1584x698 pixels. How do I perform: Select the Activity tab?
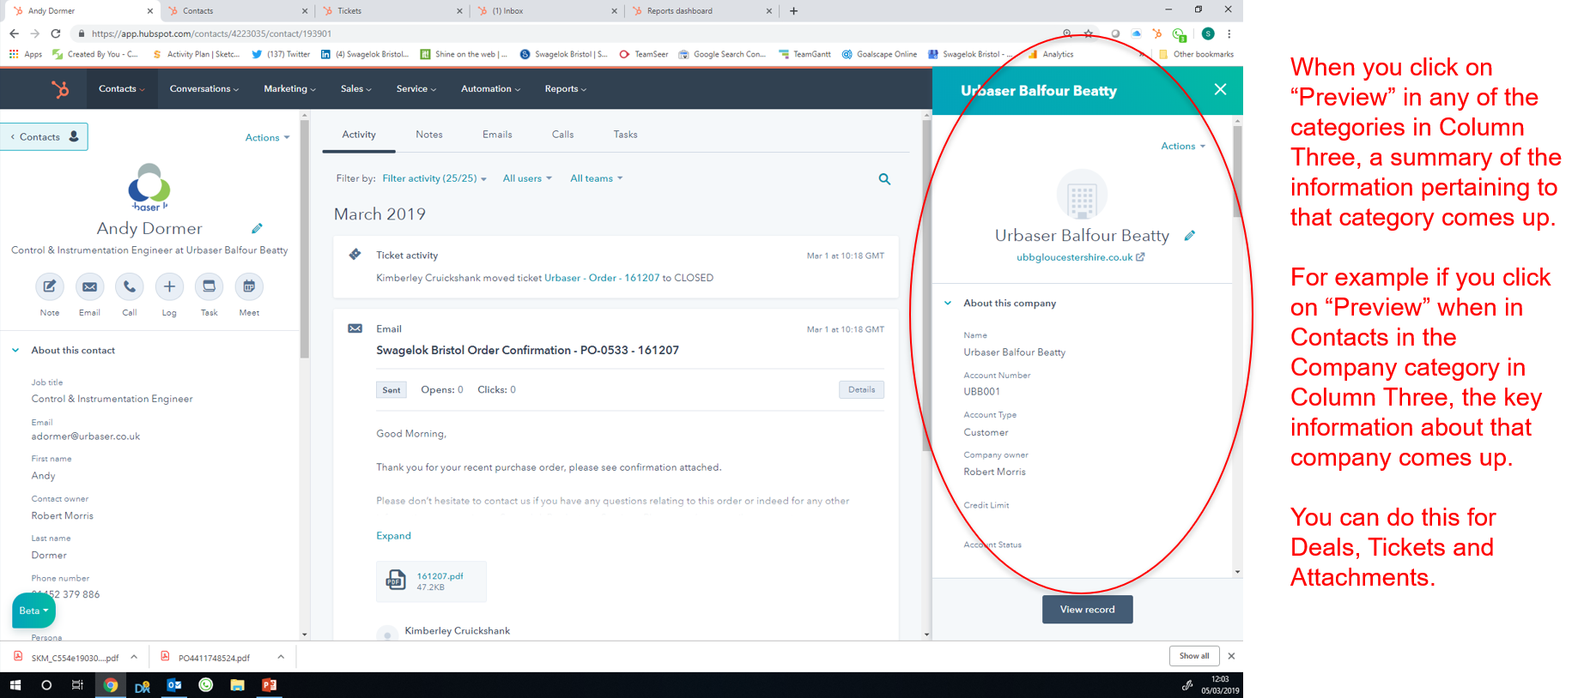(359, 135)
